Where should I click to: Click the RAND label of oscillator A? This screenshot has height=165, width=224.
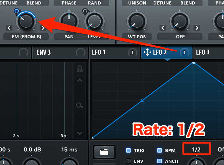click(94, 3)
